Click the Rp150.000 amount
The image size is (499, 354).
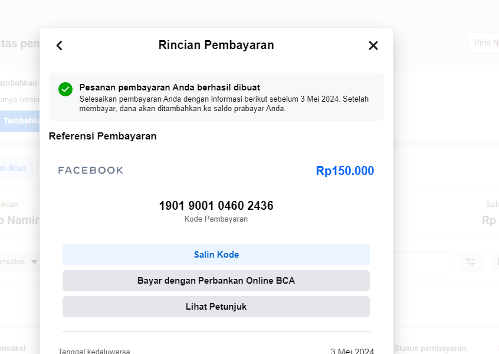pos(344,171)
